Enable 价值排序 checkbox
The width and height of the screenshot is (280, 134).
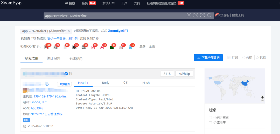click(210, 123)
